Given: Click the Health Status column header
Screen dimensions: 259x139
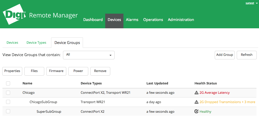Looking at the screenshot, I should (206, 83).
